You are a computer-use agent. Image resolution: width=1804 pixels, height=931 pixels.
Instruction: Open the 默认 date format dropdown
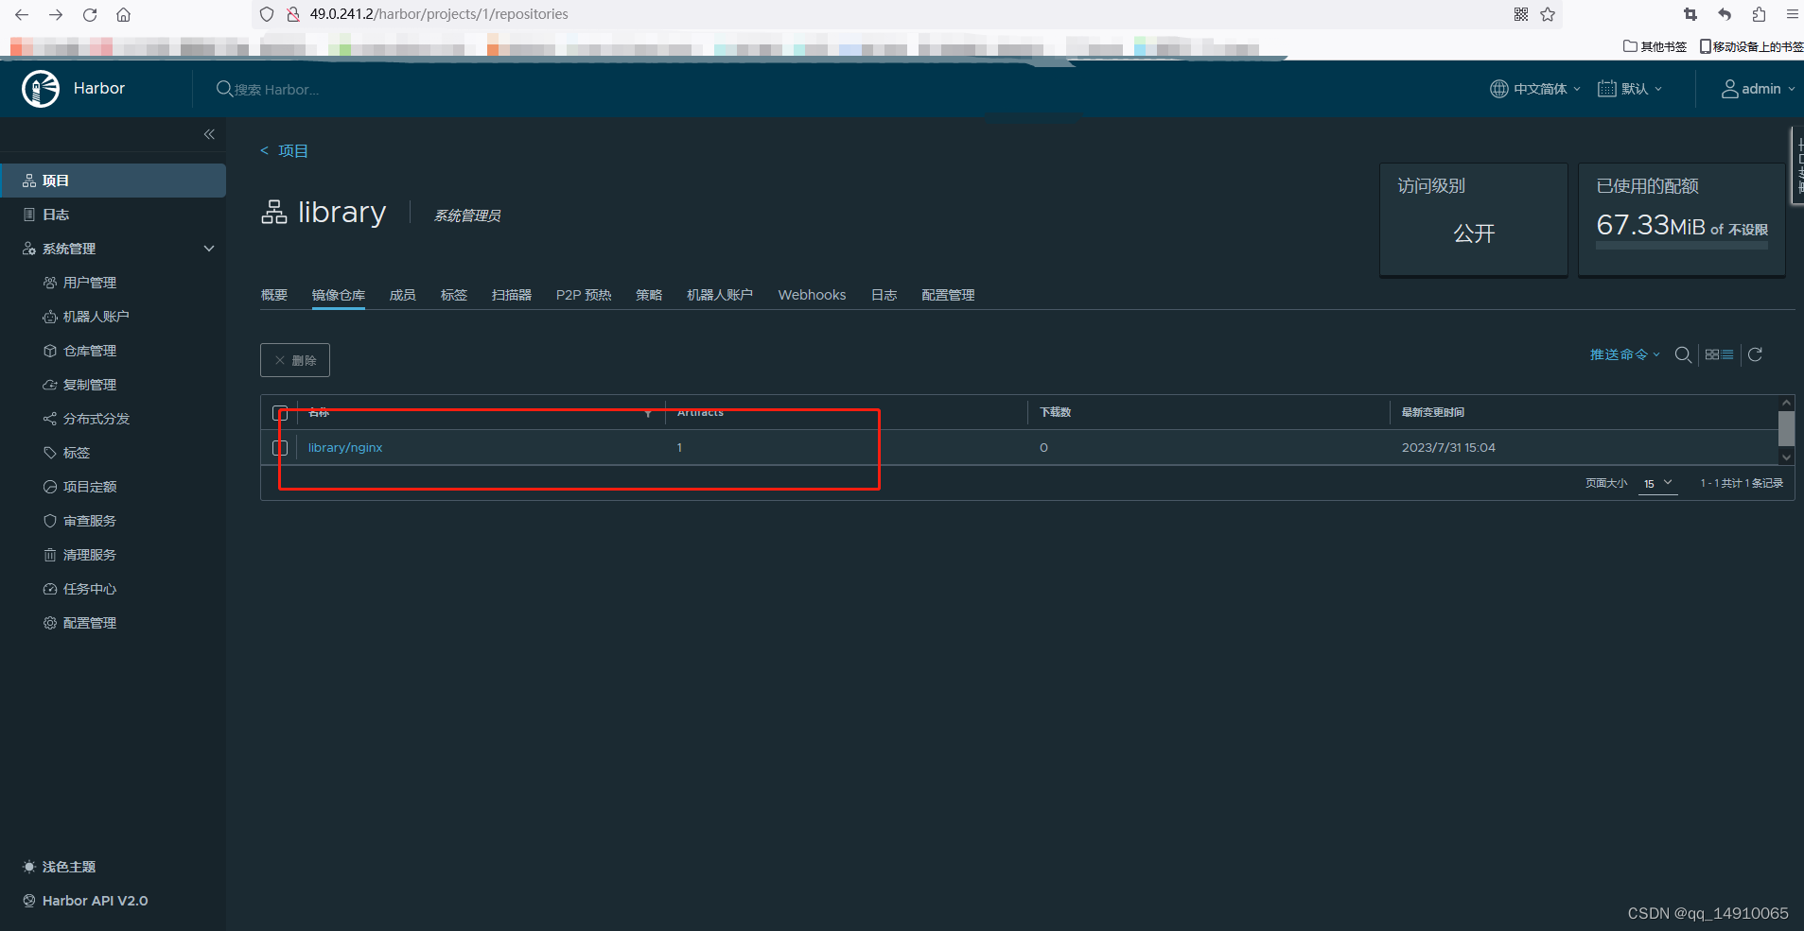pyautogui.click(x=1630, y=89)
